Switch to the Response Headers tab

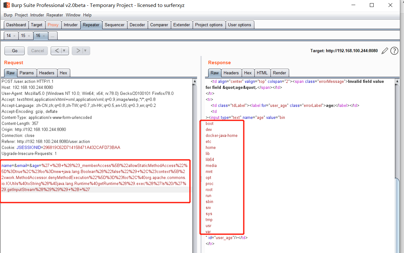pos(231,73)
